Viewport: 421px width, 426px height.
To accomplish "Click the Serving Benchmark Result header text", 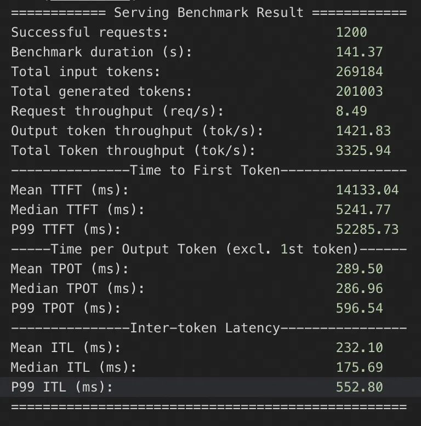I will coord(208,13).
